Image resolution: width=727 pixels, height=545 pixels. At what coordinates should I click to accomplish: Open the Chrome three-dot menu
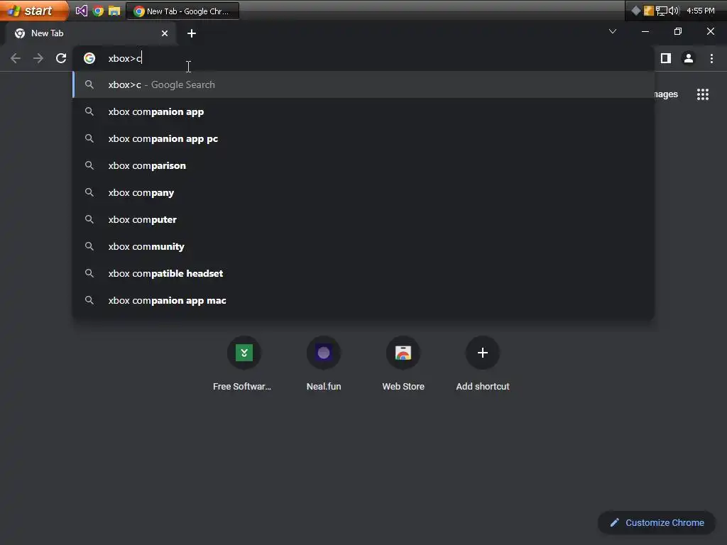click(711, 58)
